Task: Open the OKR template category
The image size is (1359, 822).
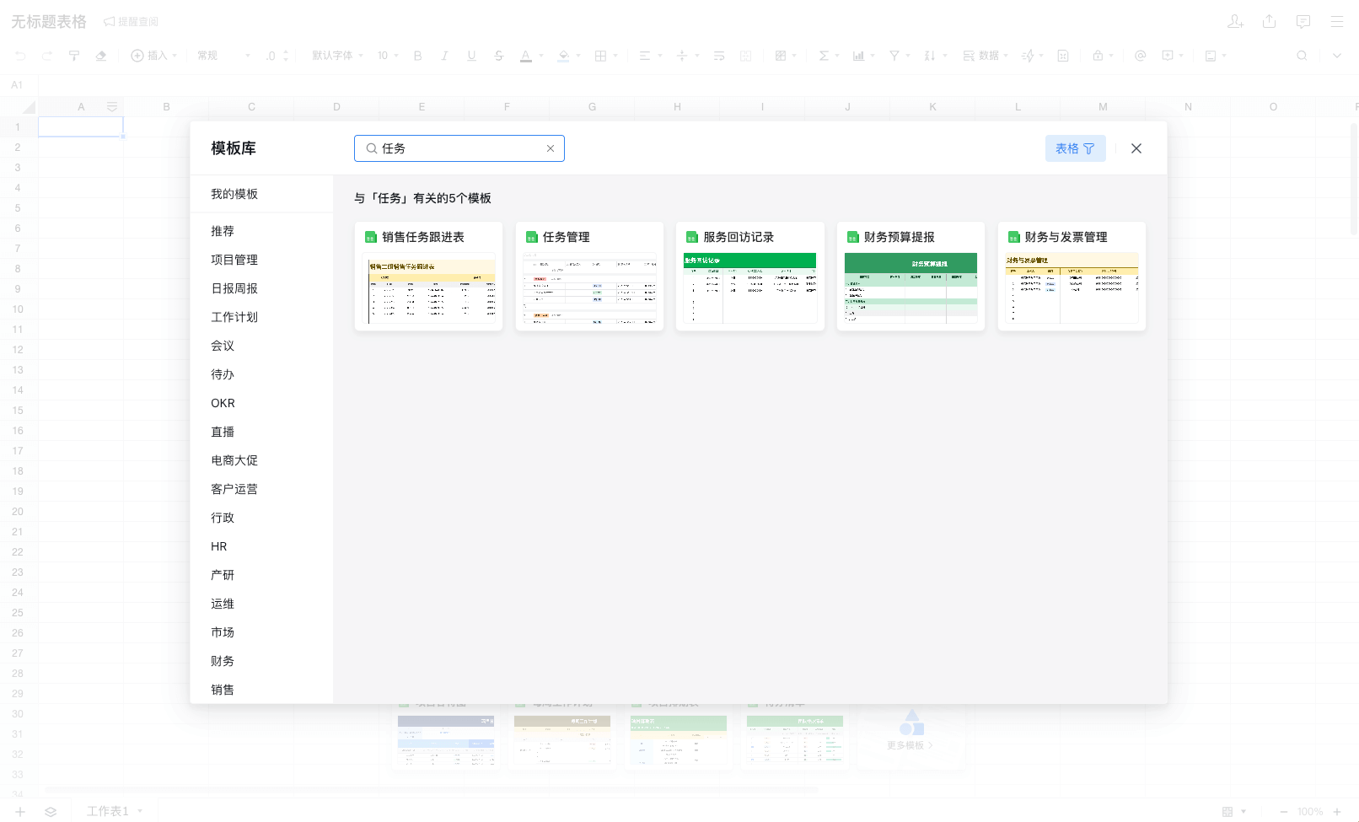Action: [223, 403]
